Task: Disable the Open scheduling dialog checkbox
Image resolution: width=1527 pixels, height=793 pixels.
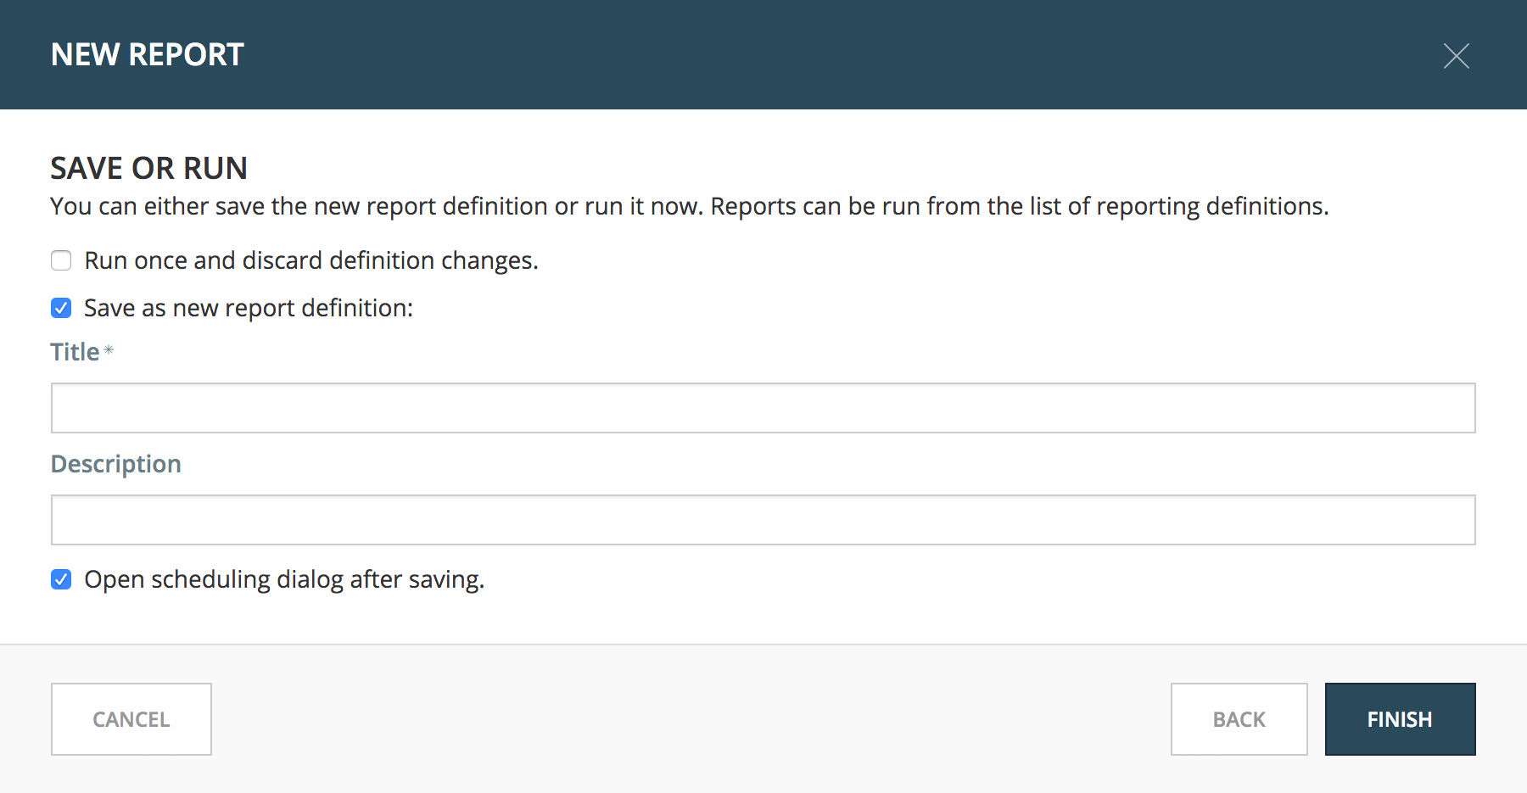Action: click(x=61, y=579)
